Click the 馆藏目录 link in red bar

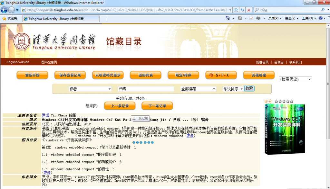pyautogui.click(x=262, y=62)
